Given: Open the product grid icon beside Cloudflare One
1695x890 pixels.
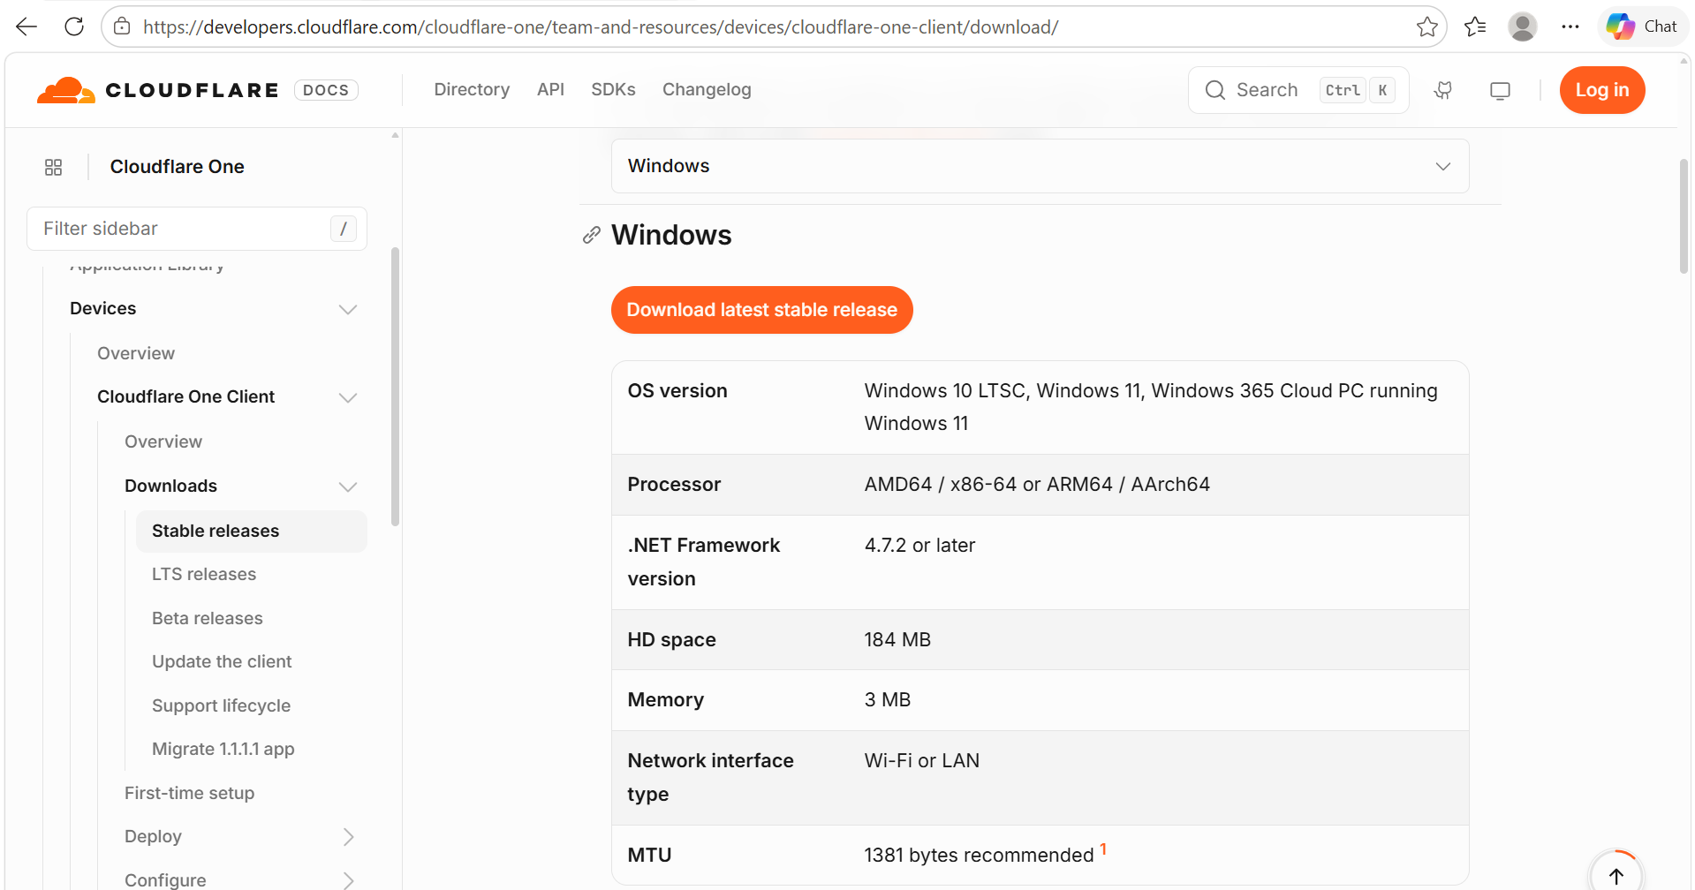Looking at the screenshot, I should pos(53,167).
